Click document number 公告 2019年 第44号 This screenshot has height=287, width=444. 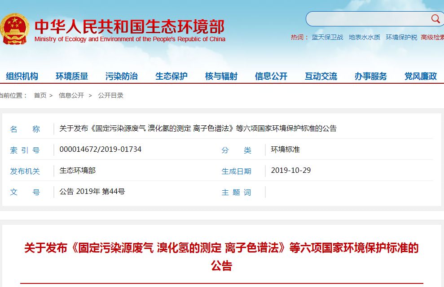coord(92,192)
